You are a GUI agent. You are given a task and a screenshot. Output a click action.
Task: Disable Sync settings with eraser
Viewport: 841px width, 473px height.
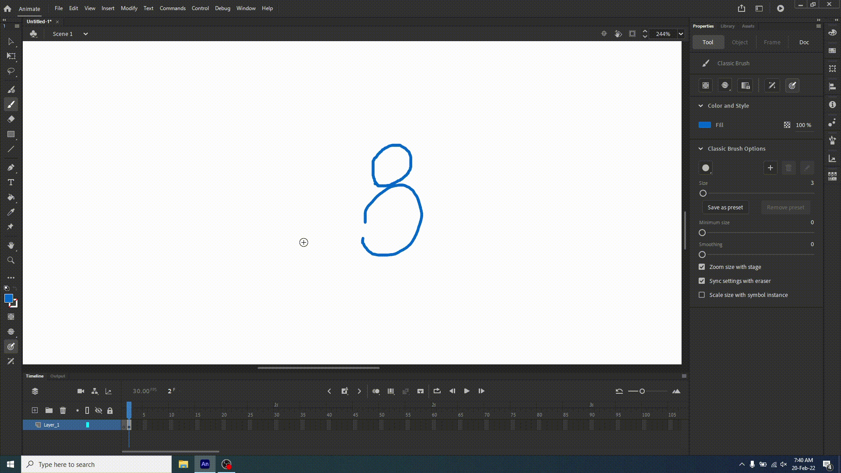[x=702, y=281]
